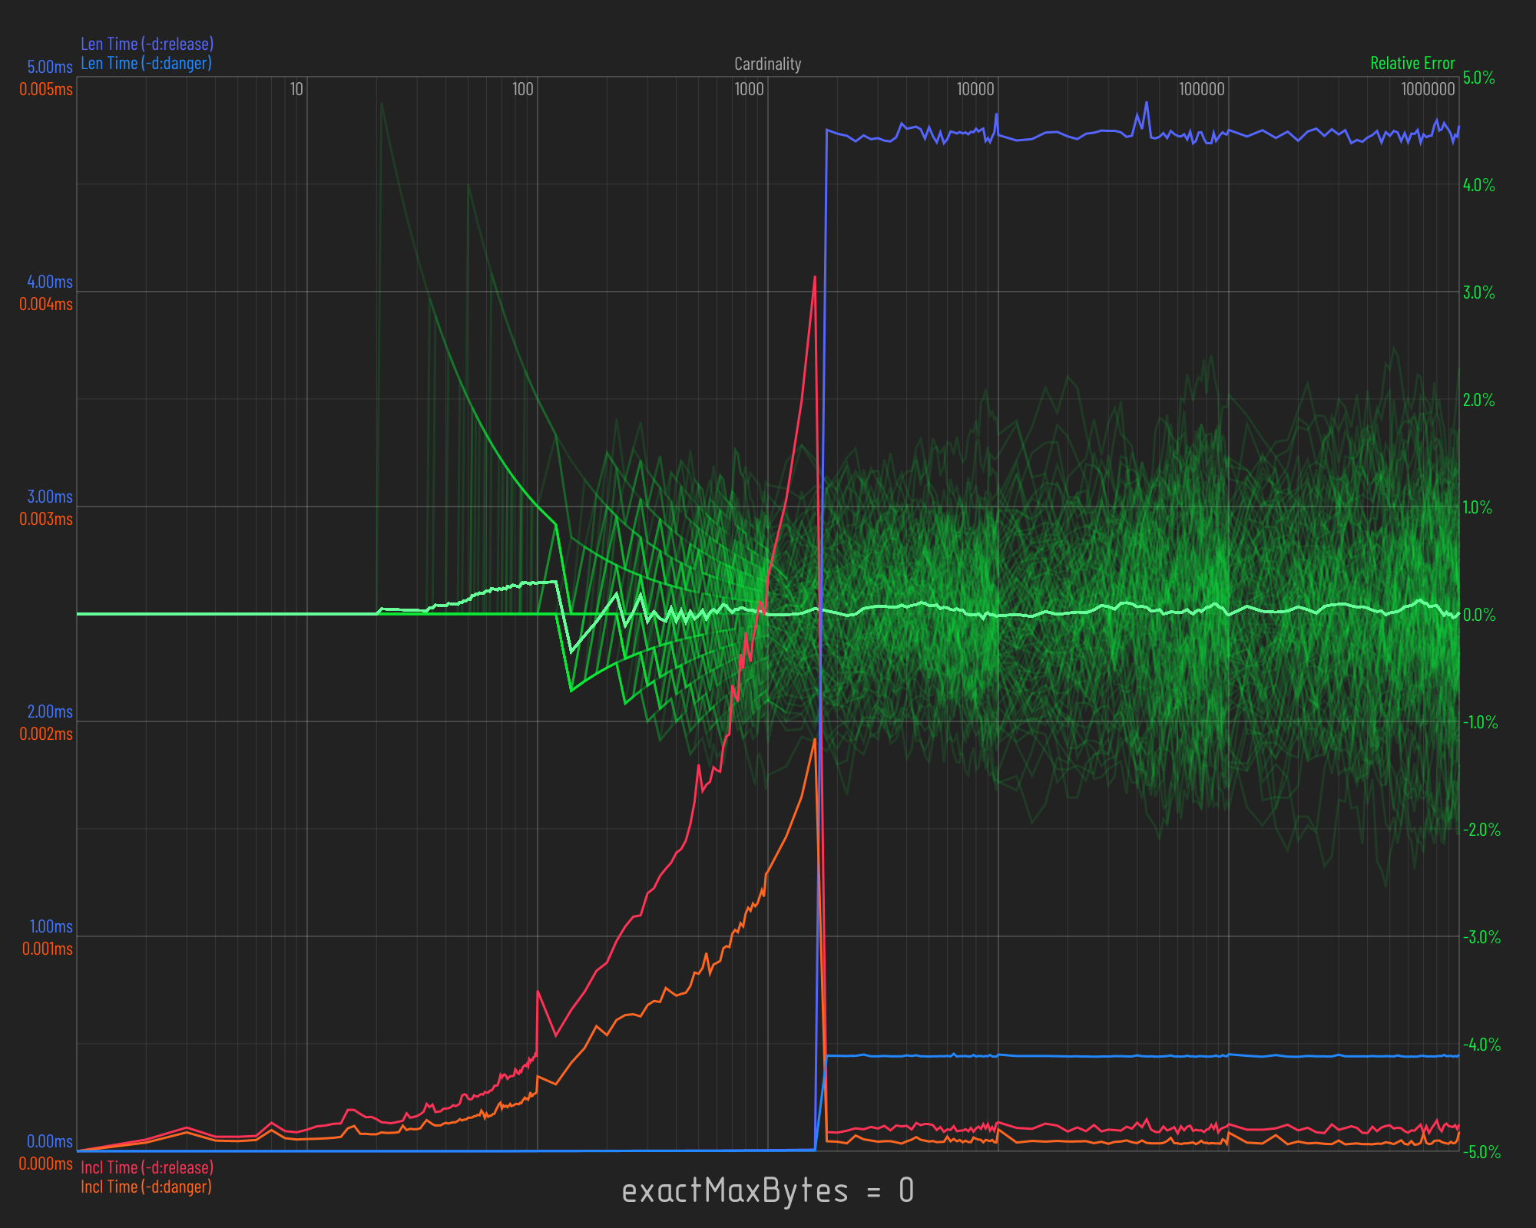This screenshot has width=1536, height=1228.
Task: Click the 10 cardinality tick label
Action: click(296, 89)
